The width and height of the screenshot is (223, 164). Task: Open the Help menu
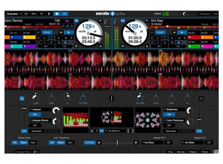[x=215, y=14]
